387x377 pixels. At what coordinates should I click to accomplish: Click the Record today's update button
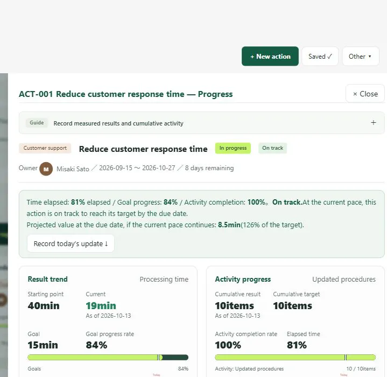[x=71, y=243]
